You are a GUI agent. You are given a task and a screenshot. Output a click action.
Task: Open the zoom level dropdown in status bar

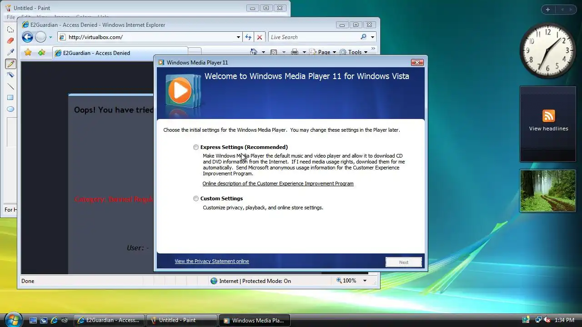365,281
